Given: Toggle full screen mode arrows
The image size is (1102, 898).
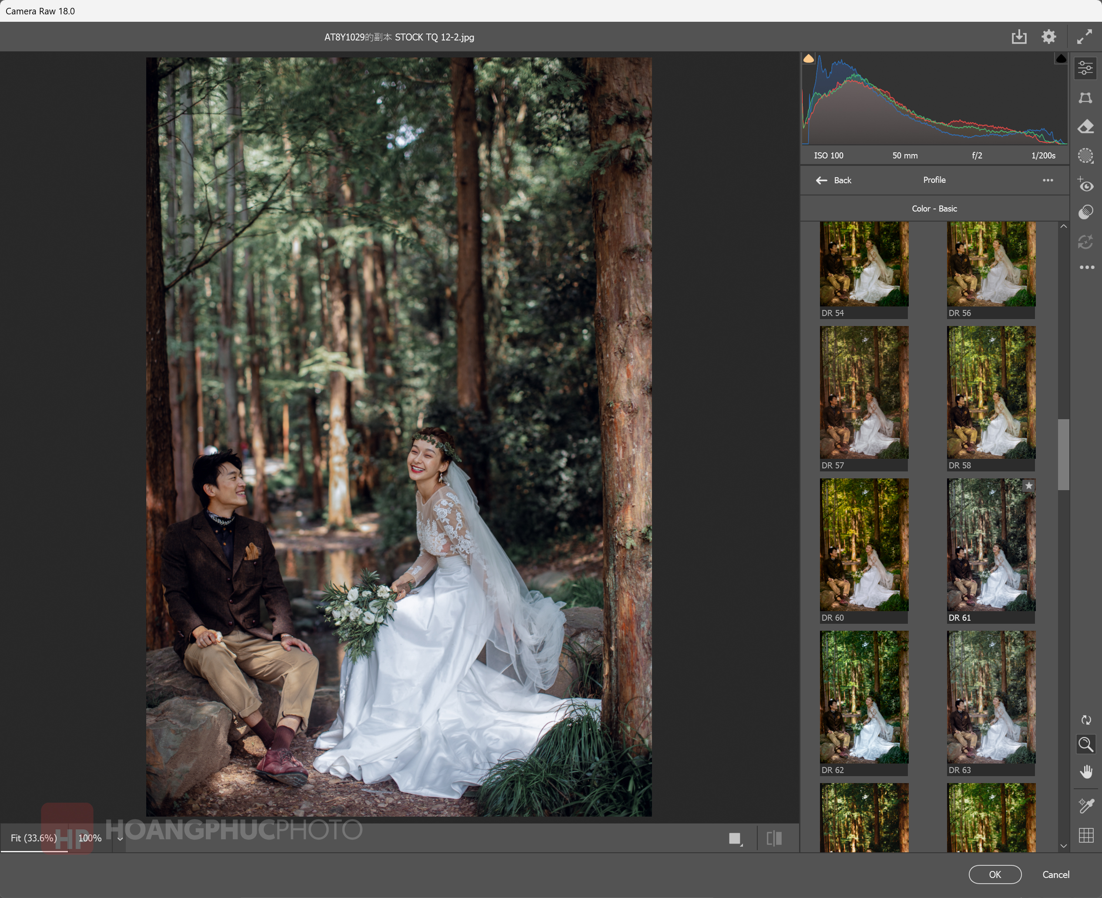Looking at the screenshot, I should pos(1085,37).
